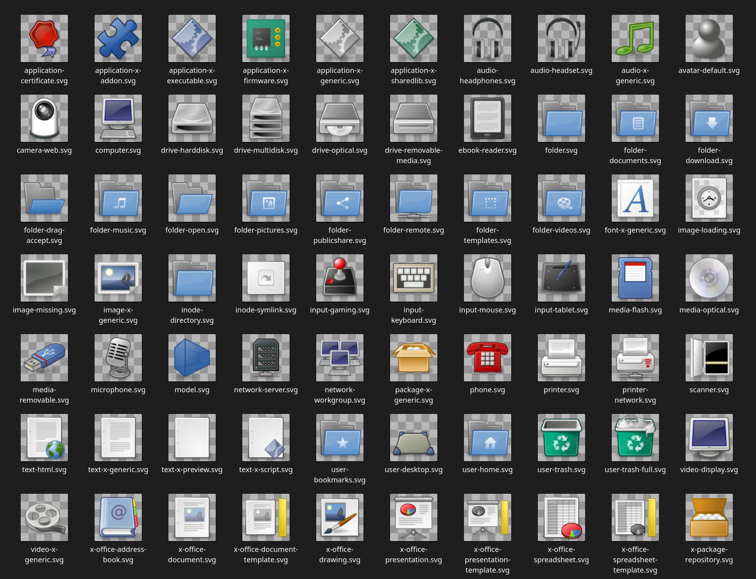Select the grey avatar-default person icon
This screenshot has width=756, height=579.
[x=709, y=38]
